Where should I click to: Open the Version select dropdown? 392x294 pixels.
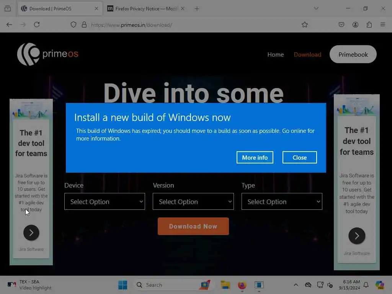193,201
